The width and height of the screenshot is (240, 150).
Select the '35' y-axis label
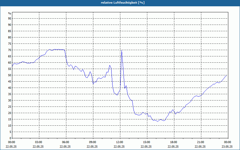pos(10,94)
